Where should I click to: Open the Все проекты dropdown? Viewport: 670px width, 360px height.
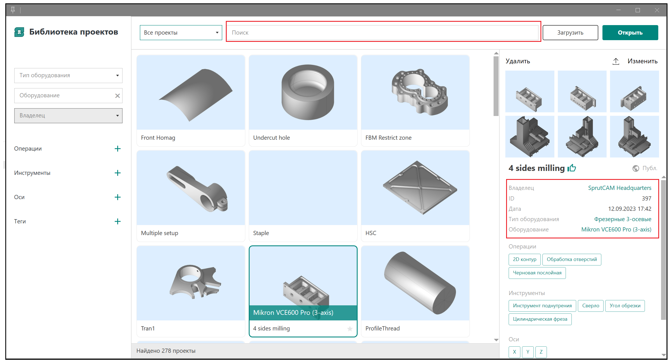tap(181, 33)
